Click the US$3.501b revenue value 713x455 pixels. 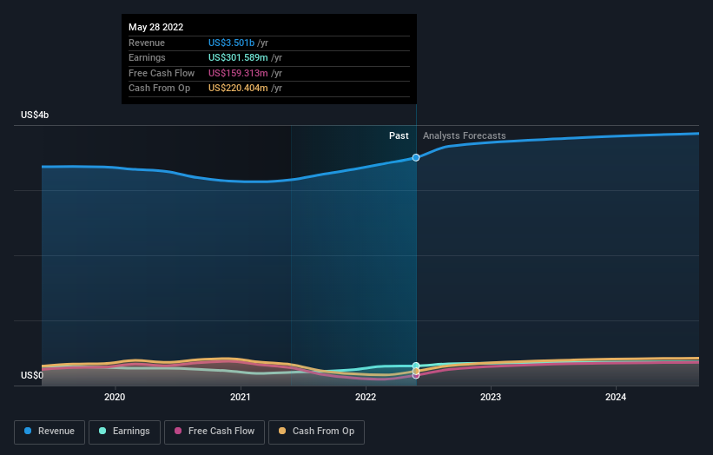tap(232, 43)
